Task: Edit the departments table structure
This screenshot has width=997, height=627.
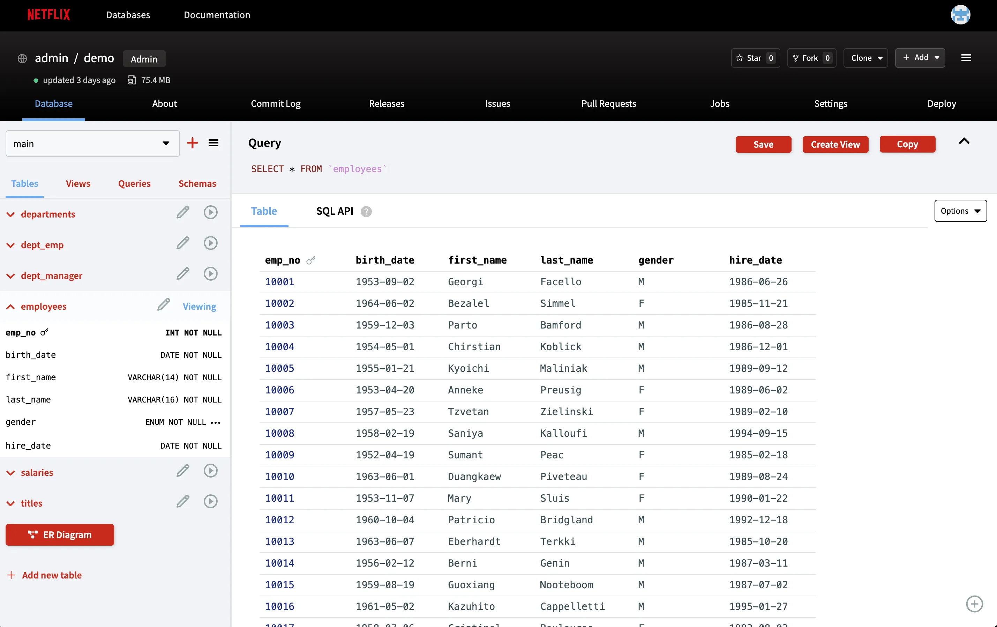Action: [182, 212]
